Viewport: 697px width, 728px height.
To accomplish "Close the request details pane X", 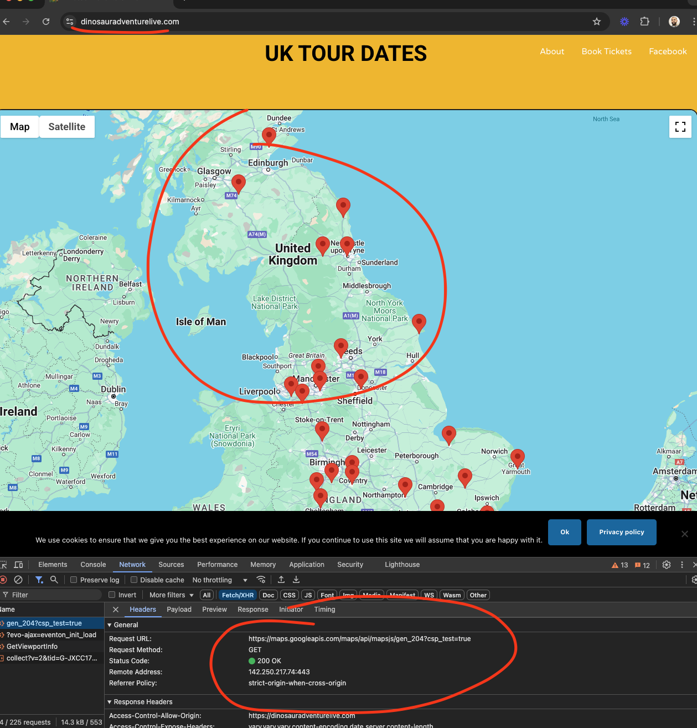I will coord(116,610).
